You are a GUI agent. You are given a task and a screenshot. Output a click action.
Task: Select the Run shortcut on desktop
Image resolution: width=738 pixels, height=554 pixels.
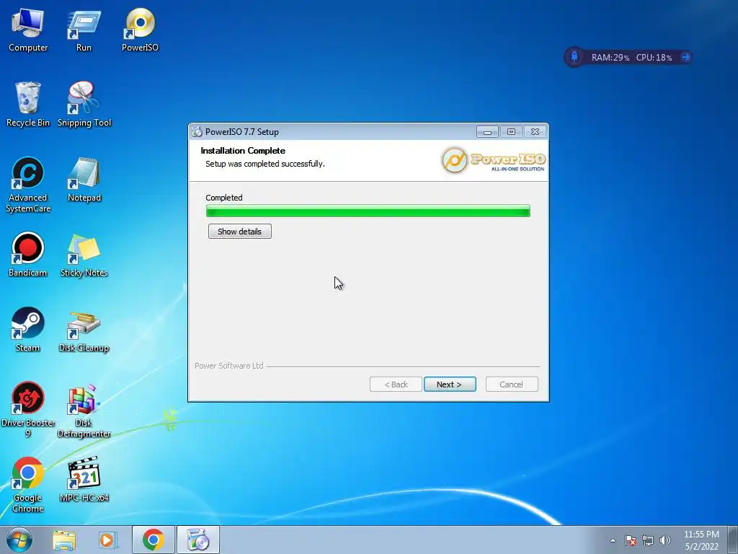[x=84, y=30]
